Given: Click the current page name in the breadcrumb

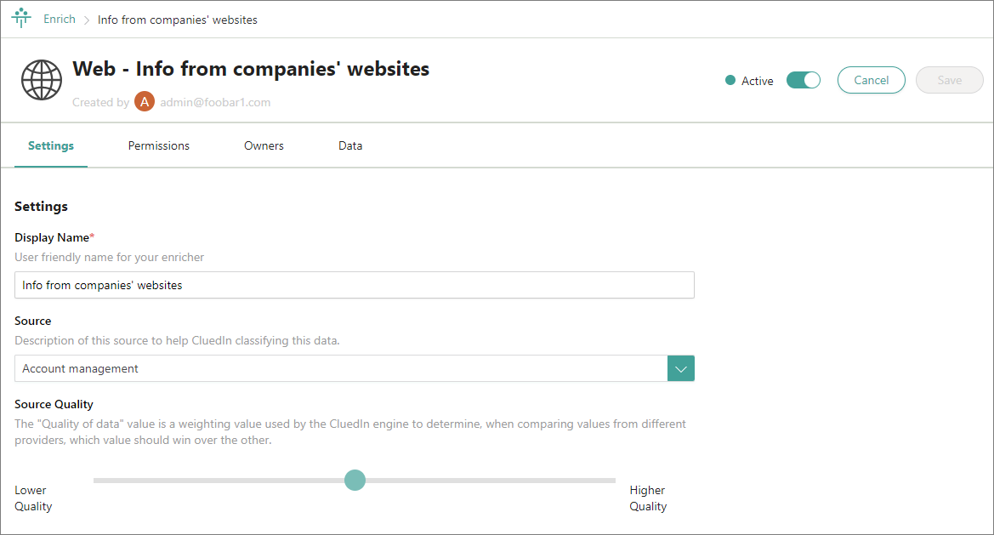Looking at the screenshot, I should (178, 20).
